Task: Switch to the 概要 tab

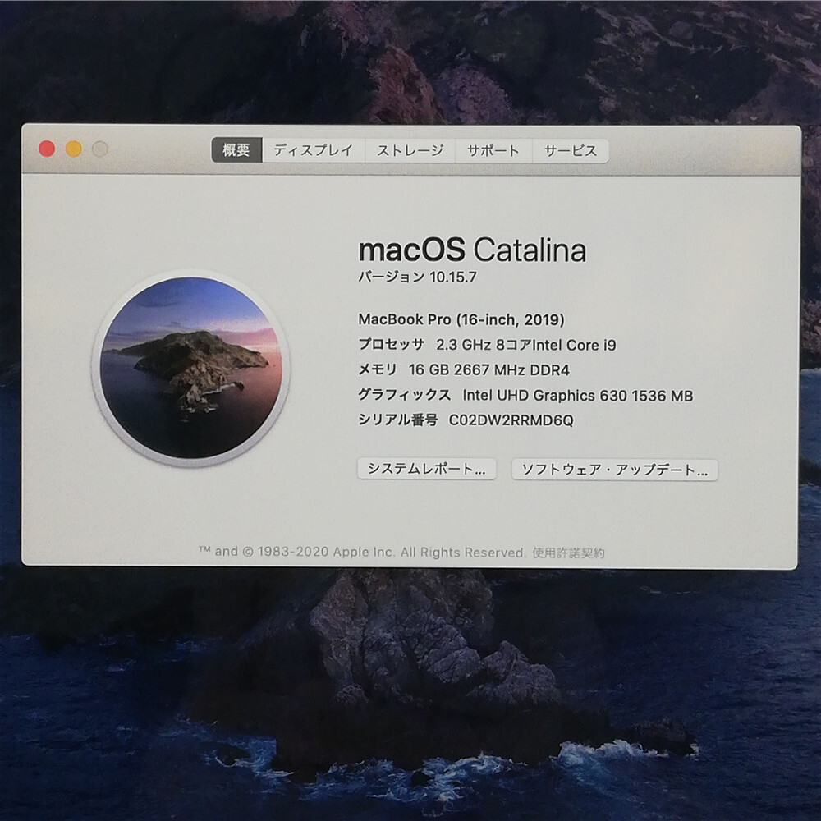Action: coord(236,150)
